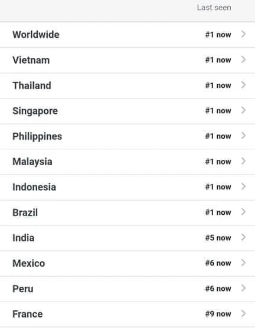Image resolution: width=255 pixels, height=331 pixels.
Task: Open the Thailand country name
Action: point(32,86)
